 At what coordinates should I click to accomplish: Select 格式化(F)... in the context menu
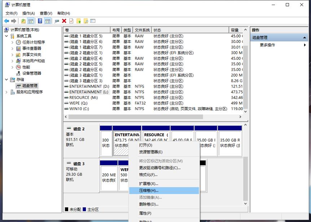click(x=148, y=174)
